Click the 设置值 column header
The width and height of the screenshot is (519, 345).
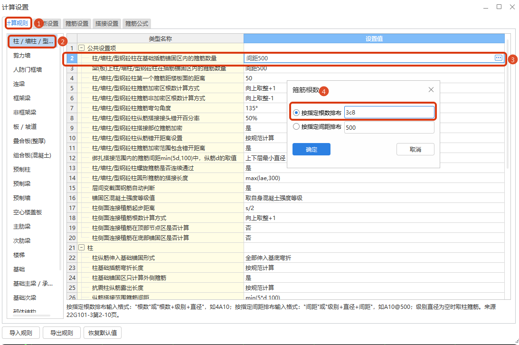tap(374, 38)
